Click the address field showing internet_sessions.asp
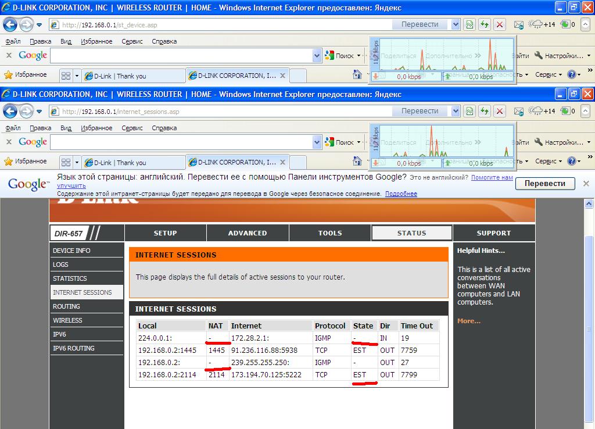The height and width of the screenshot is (429, 595). click(221, 111)
